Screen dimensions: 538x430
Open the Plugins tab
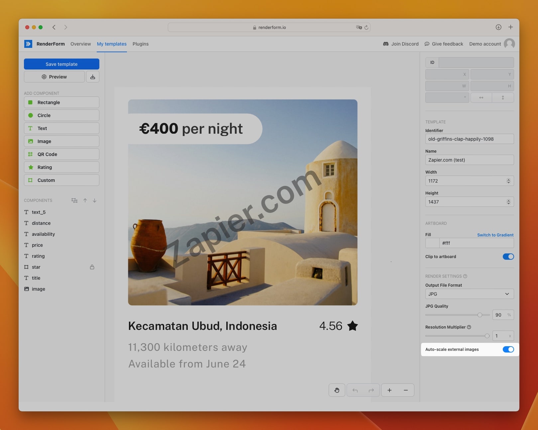click(141, 44)
